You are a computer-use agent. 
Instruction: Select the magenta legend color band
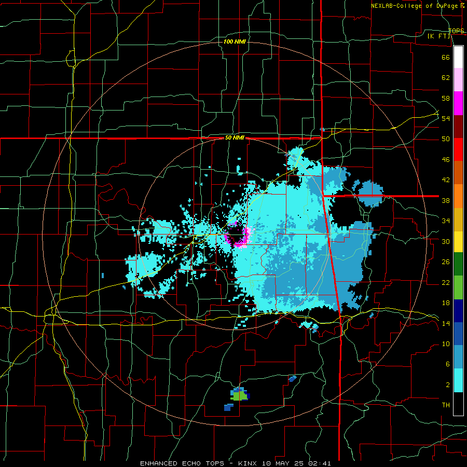pyautogui.click(x=458, y=103)
